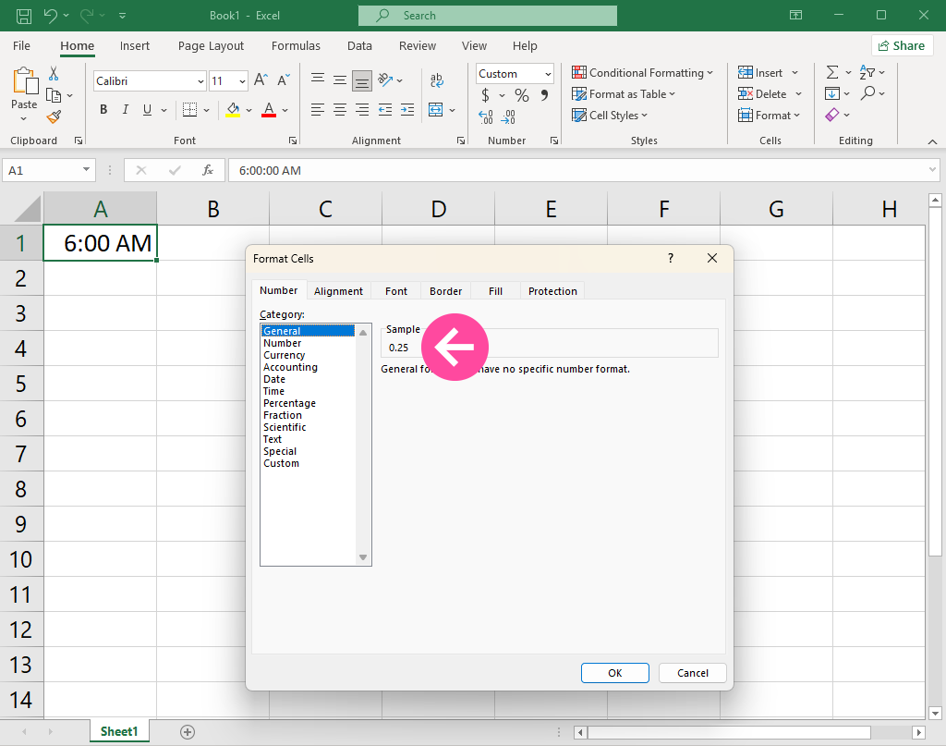Viewport: 946px width, 746px height.
Task: Switch to Border tab in Format Cells
Action: pyautogui.click(x=446, y=291)
